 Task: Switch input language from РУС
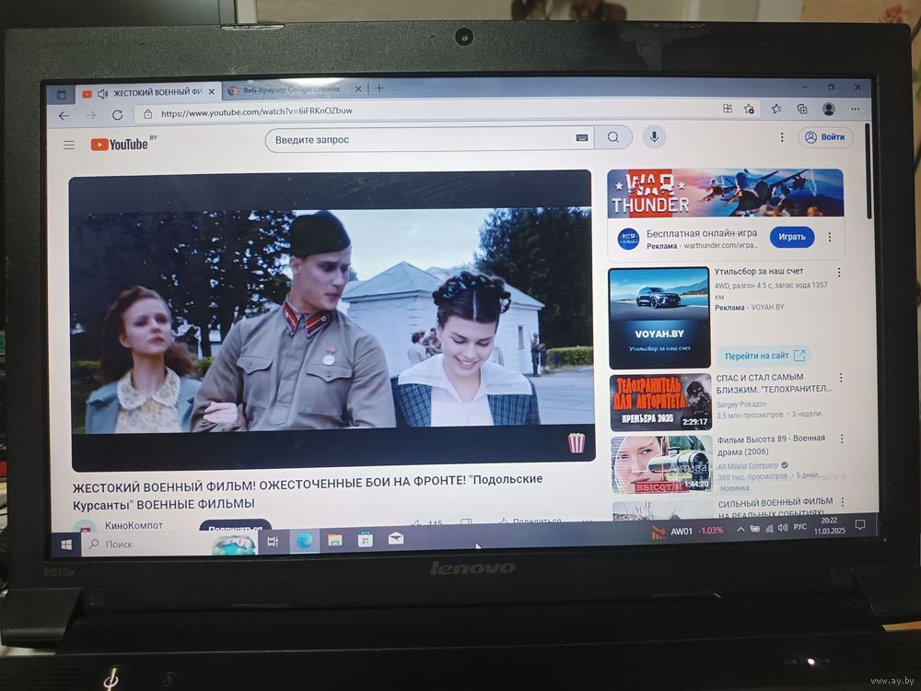(800, 527)
